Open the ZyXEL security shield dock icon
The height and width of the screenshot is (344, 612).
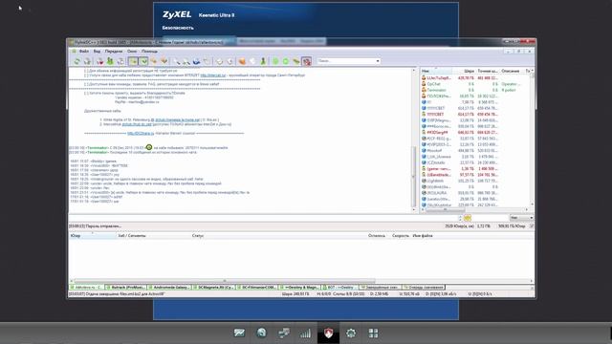coord(328,333)
